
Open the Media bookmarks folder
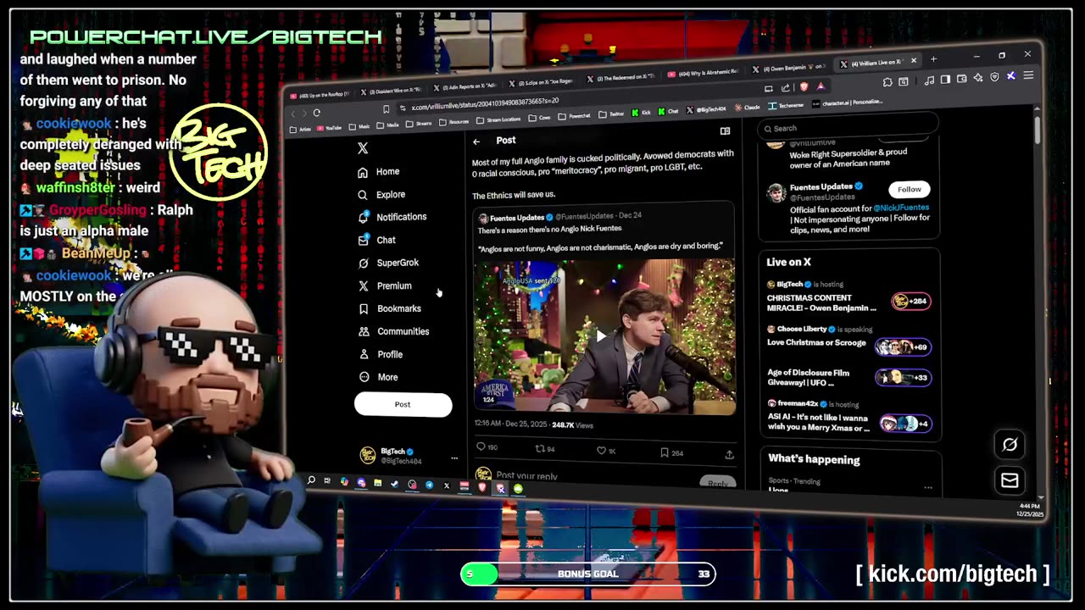coord(387,125)
